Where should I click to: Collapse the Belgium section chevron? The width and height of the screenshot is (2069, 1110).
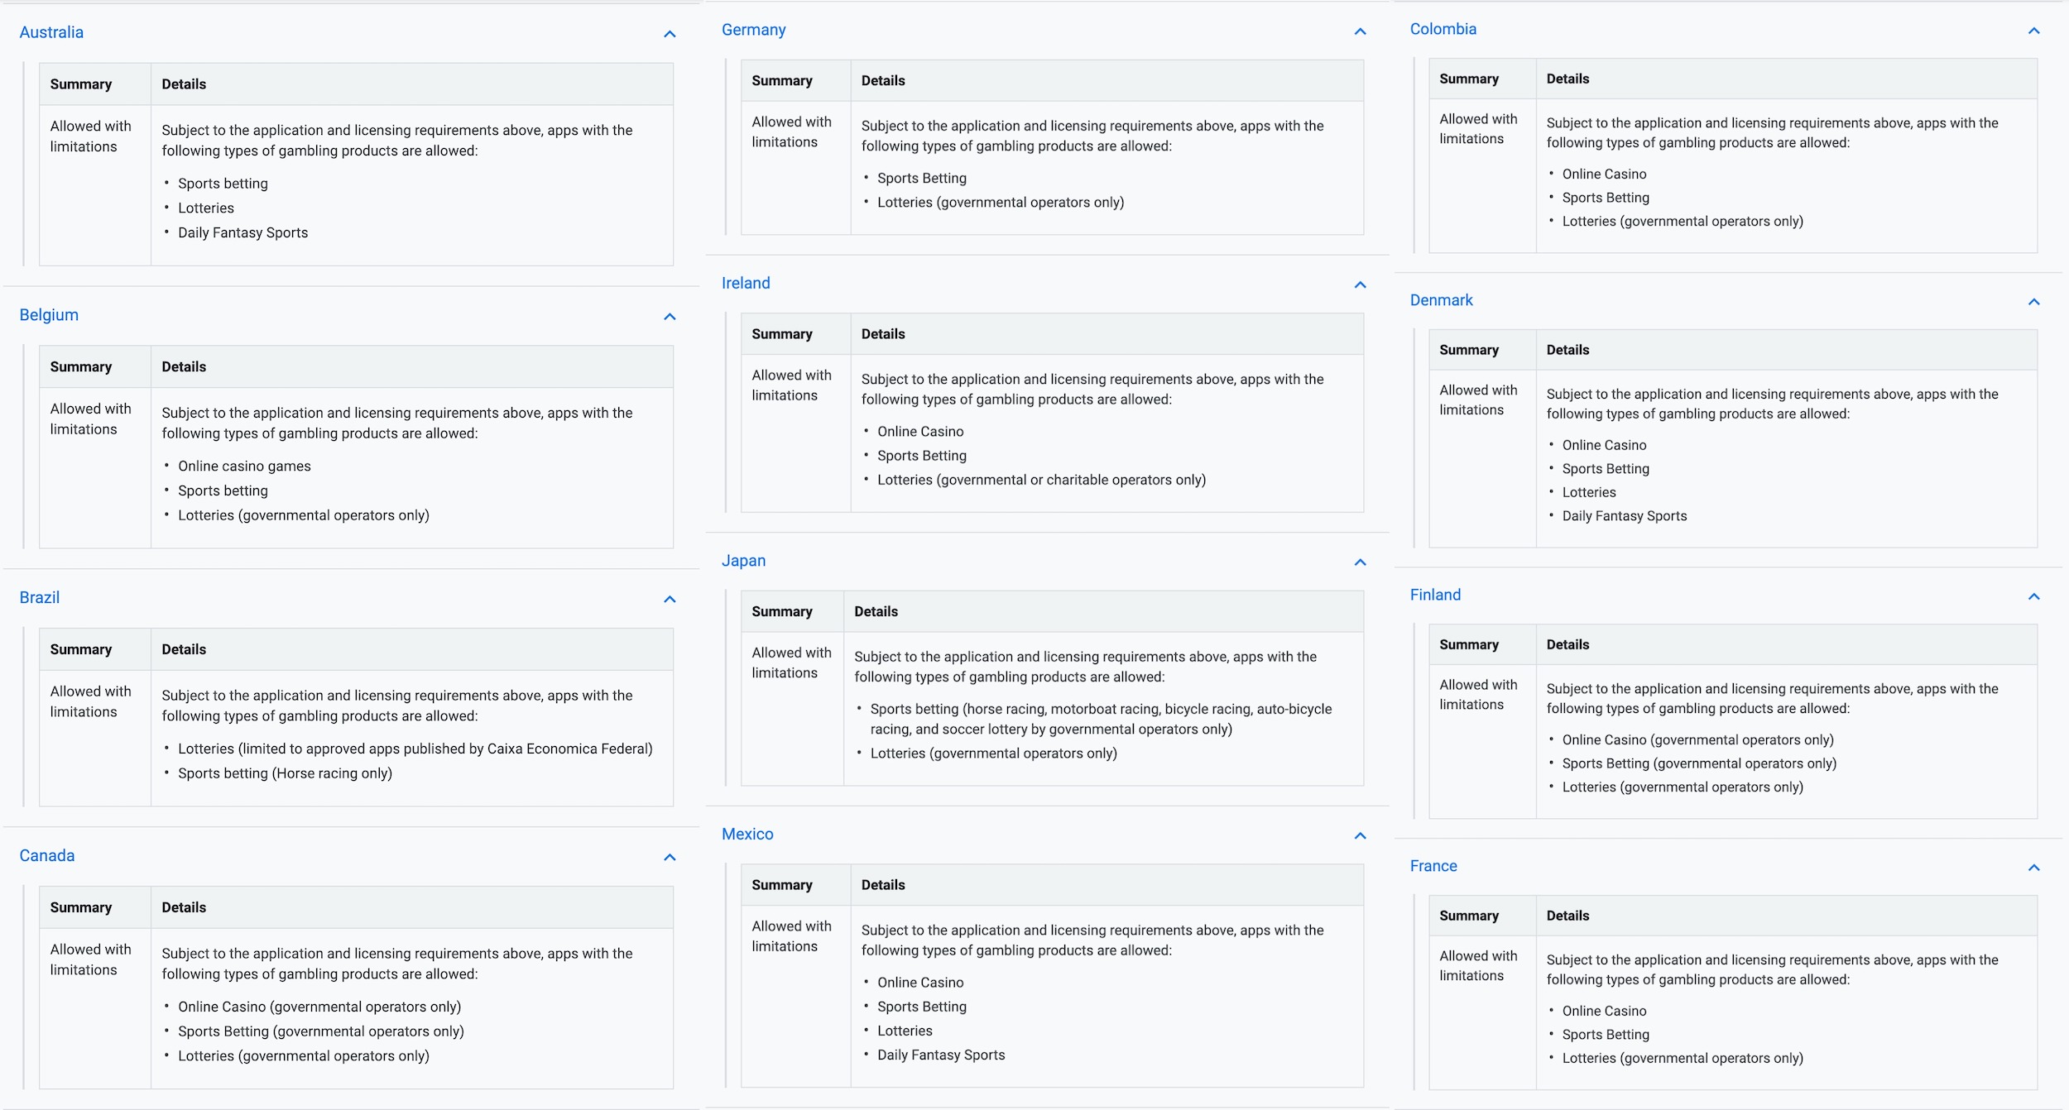click(x=670, y=317)
